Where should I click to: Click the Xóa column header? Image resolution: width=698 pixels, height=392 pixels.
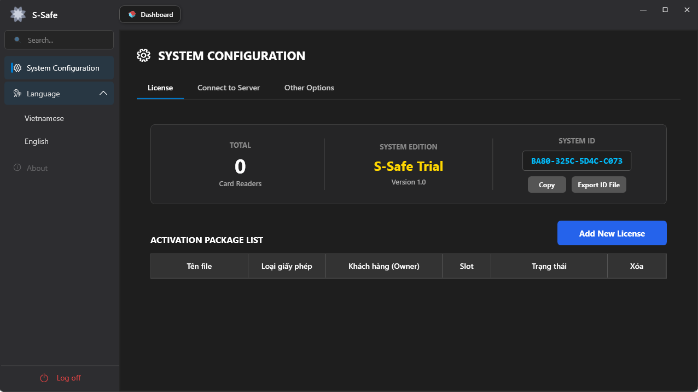637,266
